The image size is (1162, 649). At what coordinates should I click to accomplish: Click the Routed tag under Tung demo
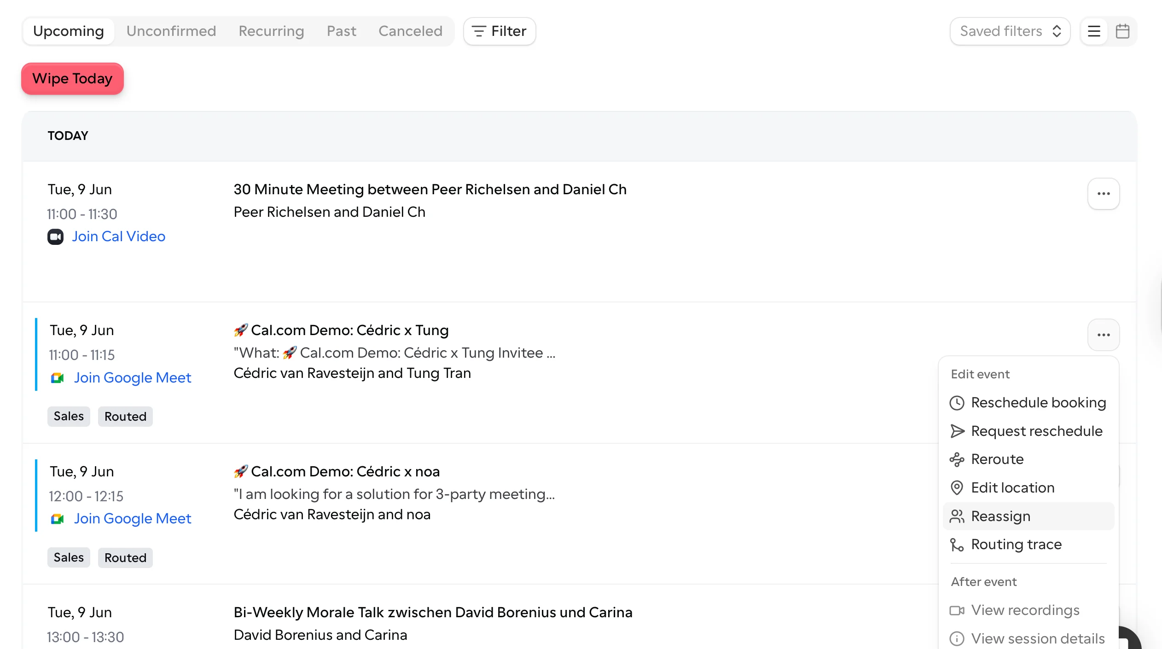pyautogui.click(x=125, y=417)
